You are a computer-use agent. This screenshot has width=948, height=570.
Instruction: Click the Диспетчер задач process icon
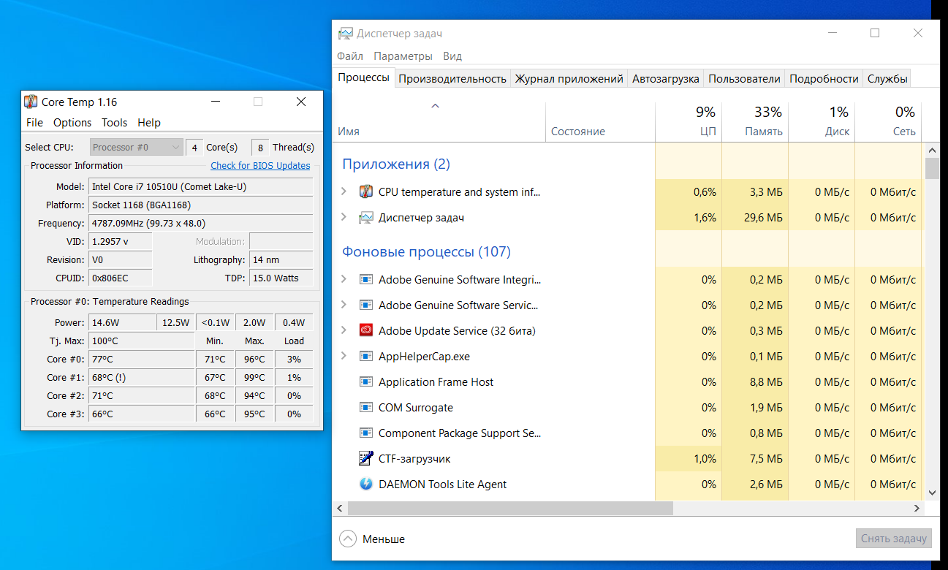coord(366,218)
